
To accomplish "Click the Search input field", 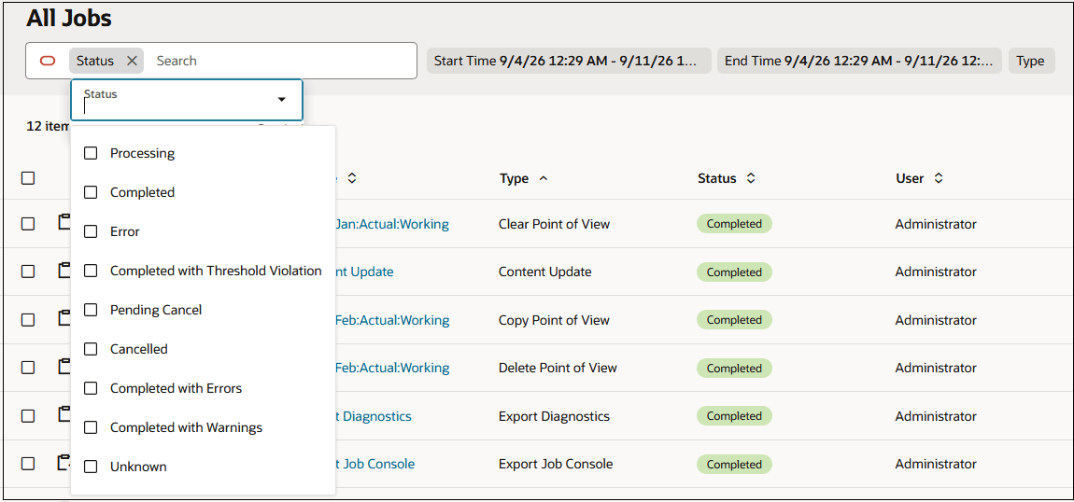I will coord(281,61).
